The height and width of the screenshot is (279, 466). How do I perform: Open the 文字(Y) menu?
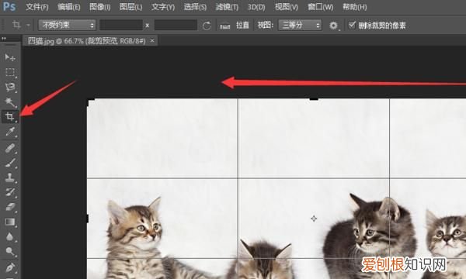163,7
